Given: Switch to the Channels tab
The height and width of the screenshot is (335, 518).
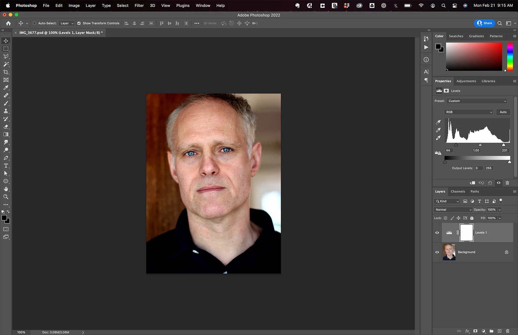Looking at the screenshot, I should tap(458, 191).
